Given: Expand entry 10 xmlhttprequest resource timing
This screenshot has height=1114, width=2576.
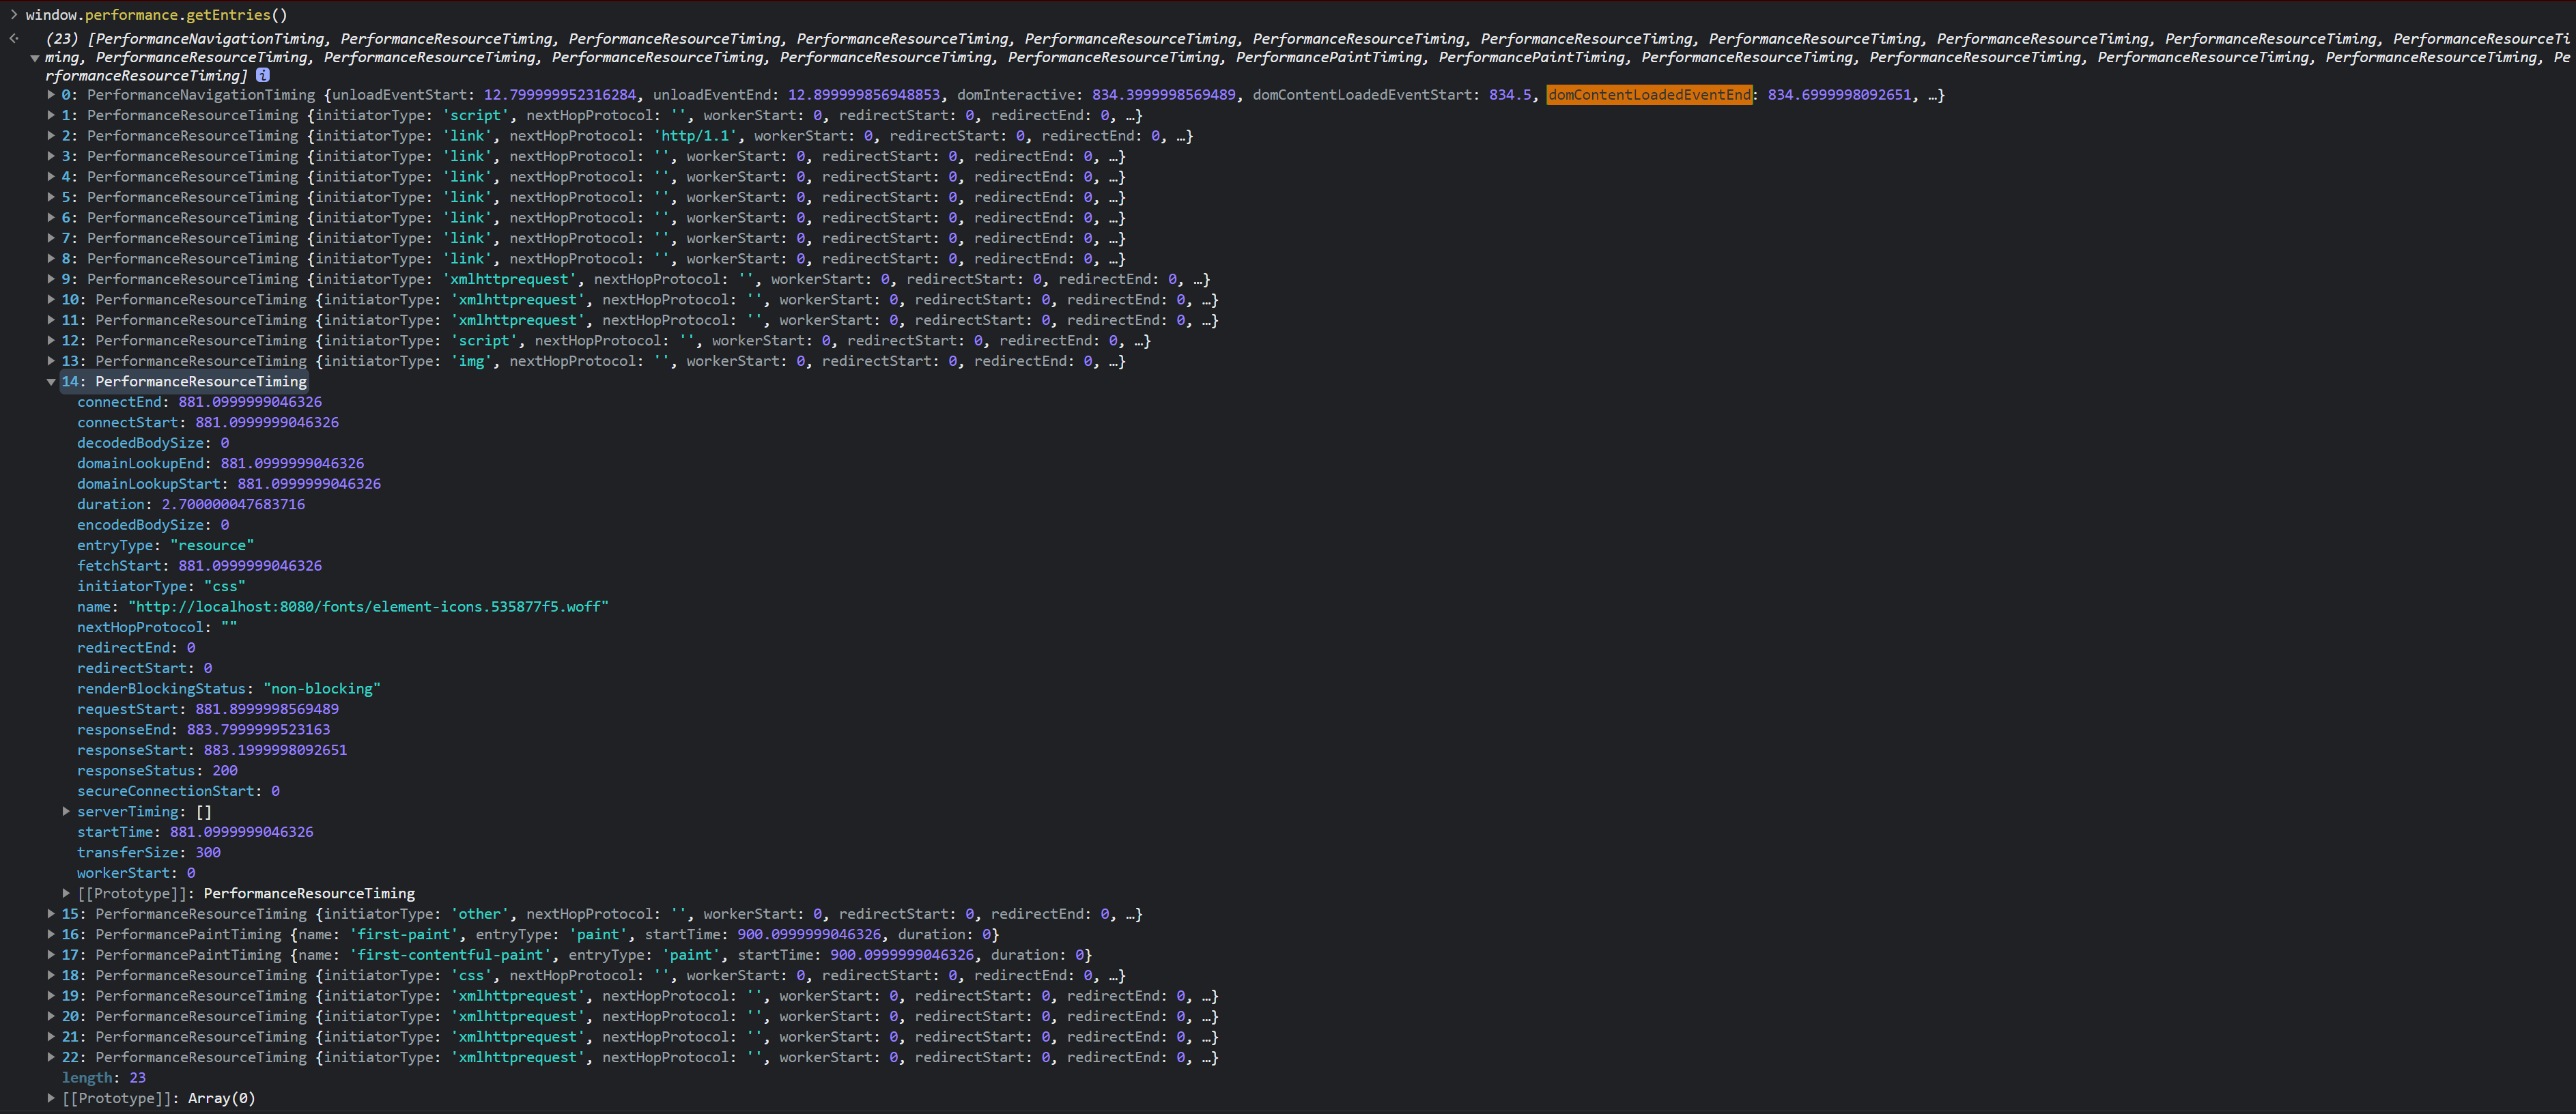Looking at the screenshot, I should (x=51, y=300).
